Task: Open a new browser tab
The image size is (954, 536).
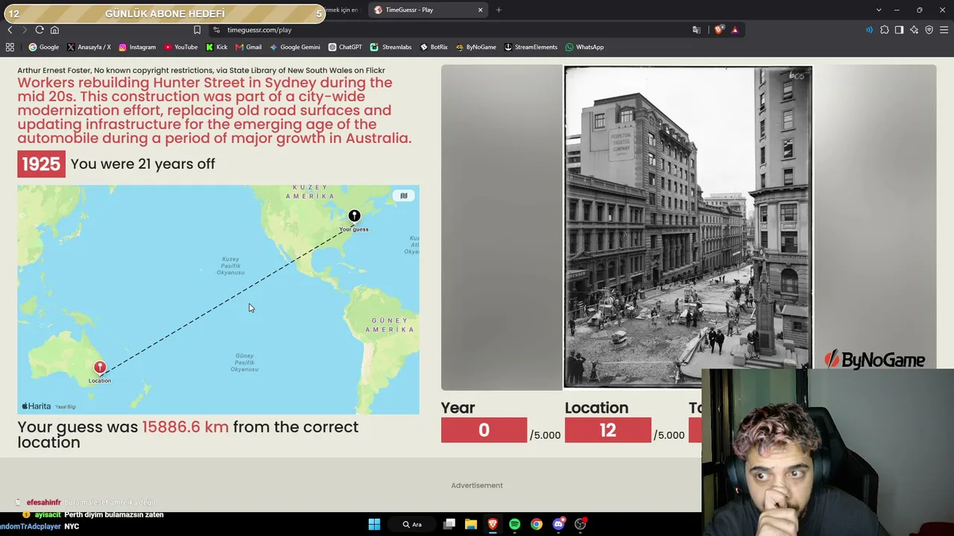Action: (x=499, y=10)
